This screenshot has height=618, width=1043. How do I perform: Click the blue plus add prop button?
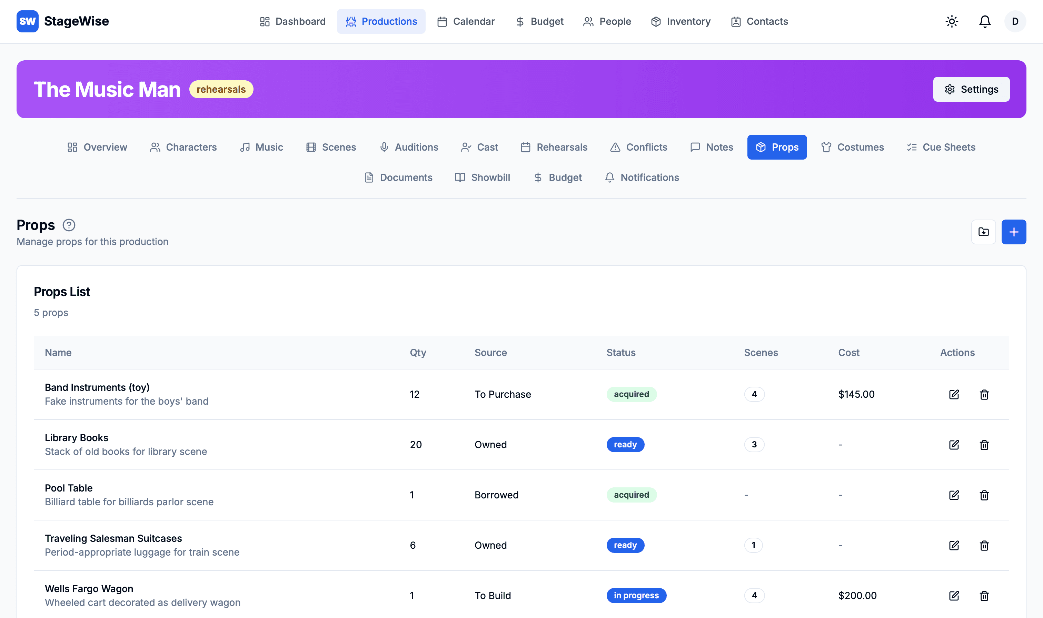tap(1013, 232)
